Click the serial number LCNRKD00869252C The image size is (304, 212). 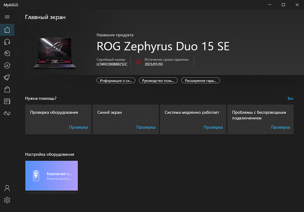pos(112,64)
